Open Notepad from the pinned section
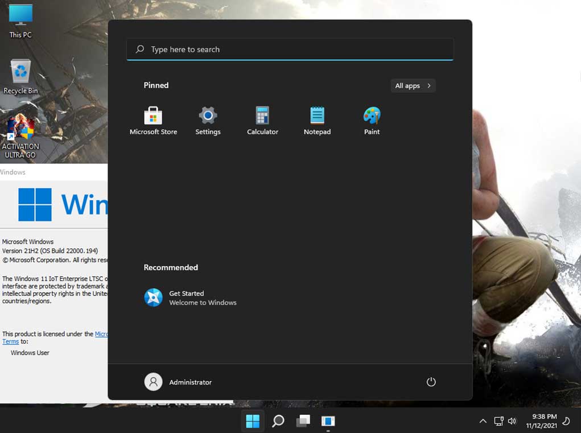This screenshot has height=433, width=581. click(317, 121)
